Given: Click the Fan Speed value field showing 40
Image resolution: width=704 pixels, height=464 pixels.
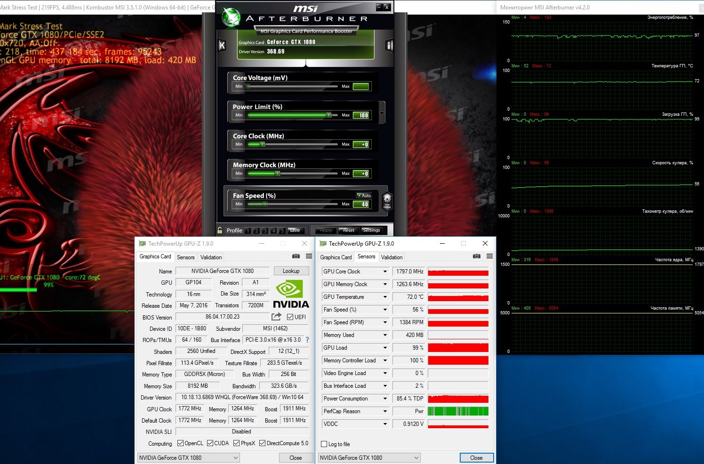Looking at the screenshot, I should (x=362, y=204).
